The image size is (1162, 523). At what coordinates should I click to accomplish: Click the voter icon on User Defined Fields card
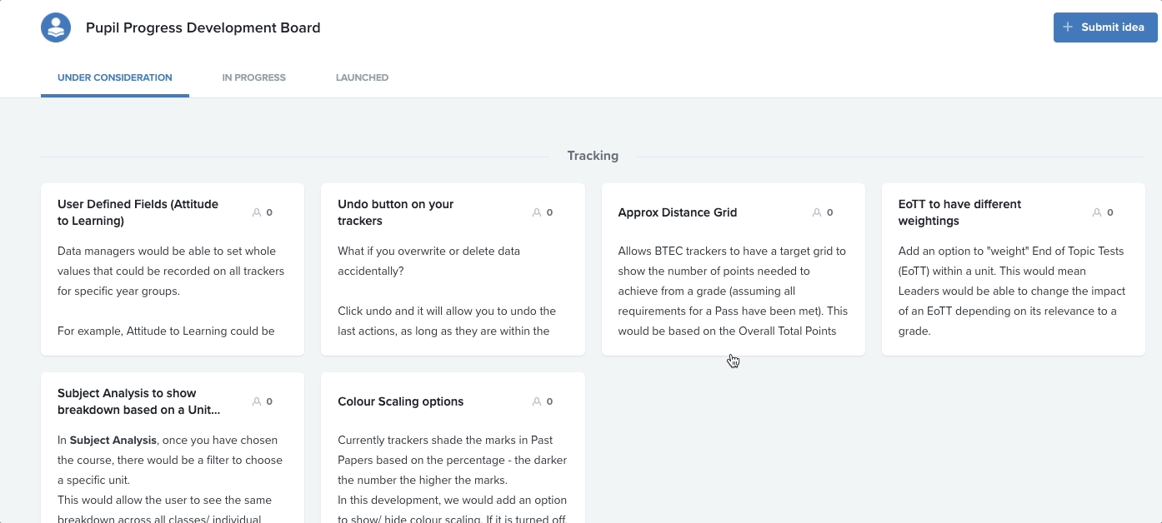(x=258, y=212)
